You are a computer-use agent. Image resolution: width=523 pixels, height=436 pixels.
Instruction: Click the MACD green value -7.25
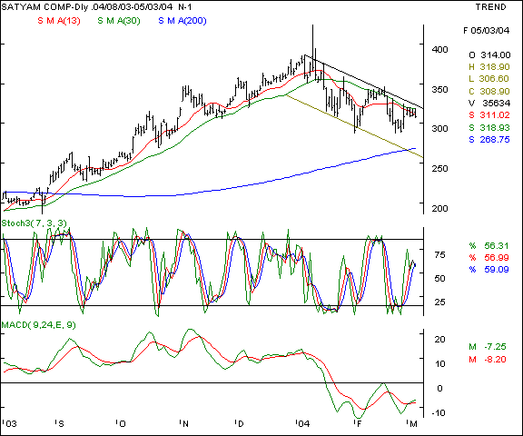pyautogui.click(x=495, y=347)
